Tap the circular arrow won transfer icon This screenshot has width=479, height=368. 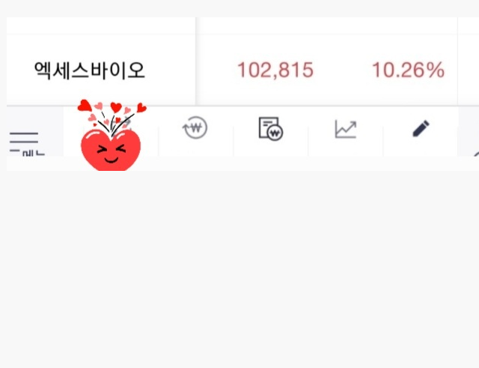coord(195,127)
